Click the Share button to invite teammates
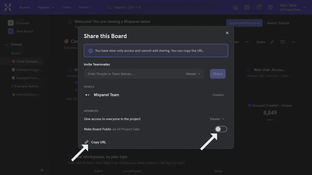Screen dimensions: 312x175 click(x=218, y=74)
